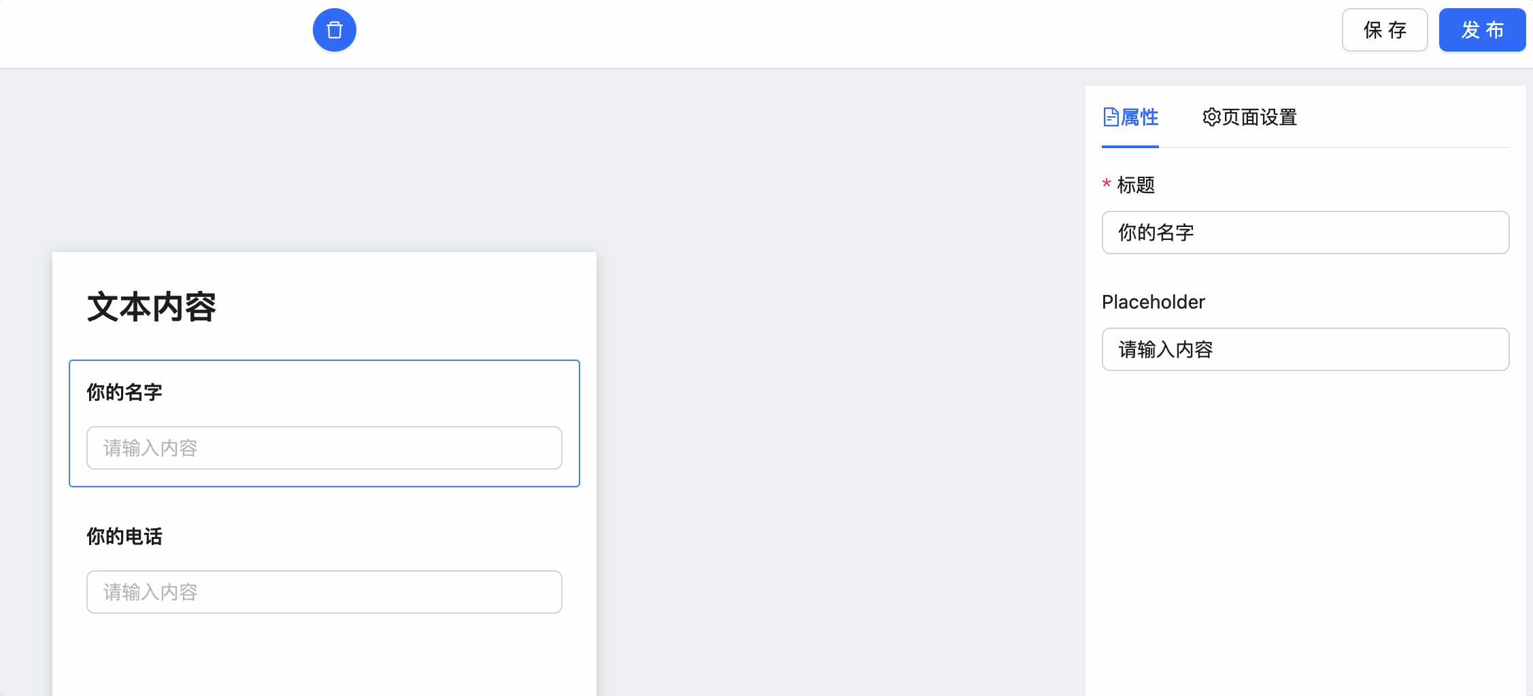
Task: Click the gear icon beside 页面设置
Action: (x=1211, y=117)
